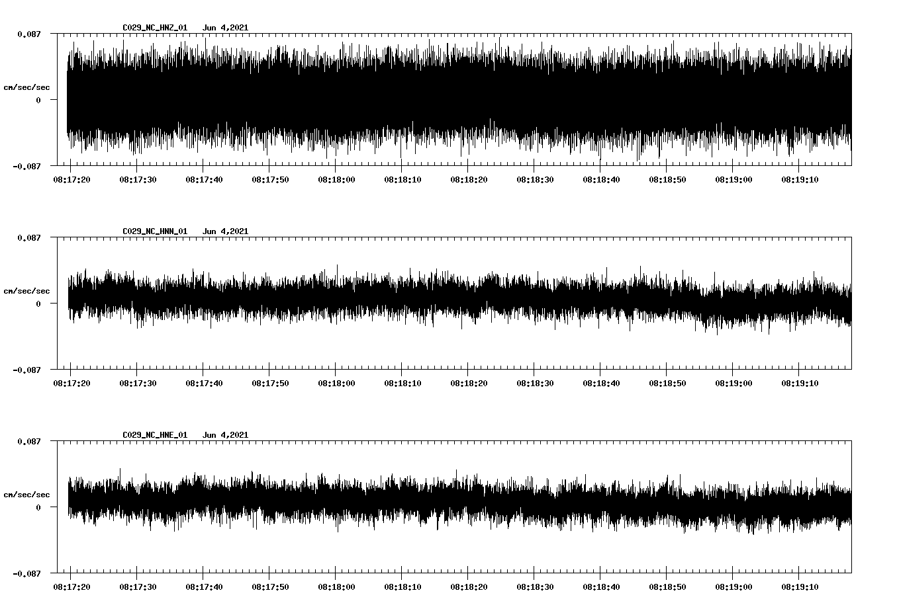
Task: Click the cm/sec/sec unit label on HNN plot
Action: click(26, 291)
